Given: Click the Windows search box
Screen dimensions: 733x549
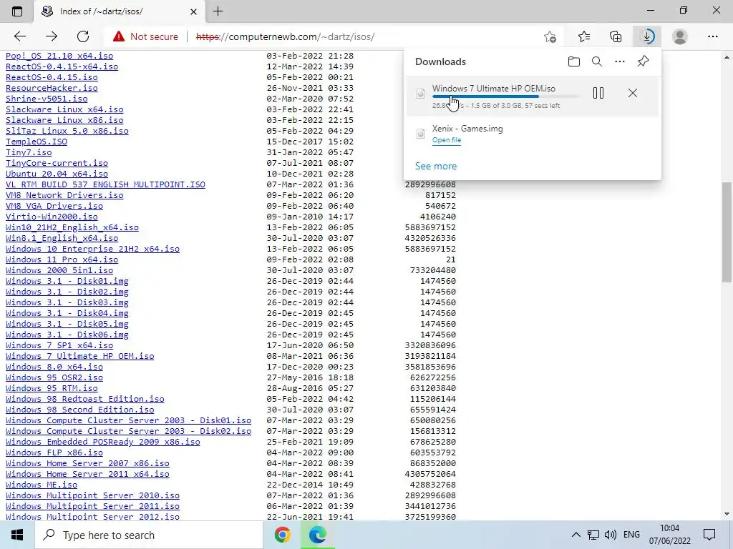Looking at the screenshot, I should pos(149,535).
